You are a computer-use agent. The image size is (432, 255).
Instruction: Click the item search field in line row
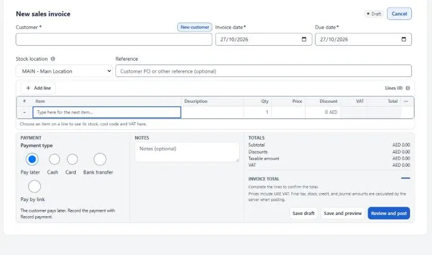[106, 112]
